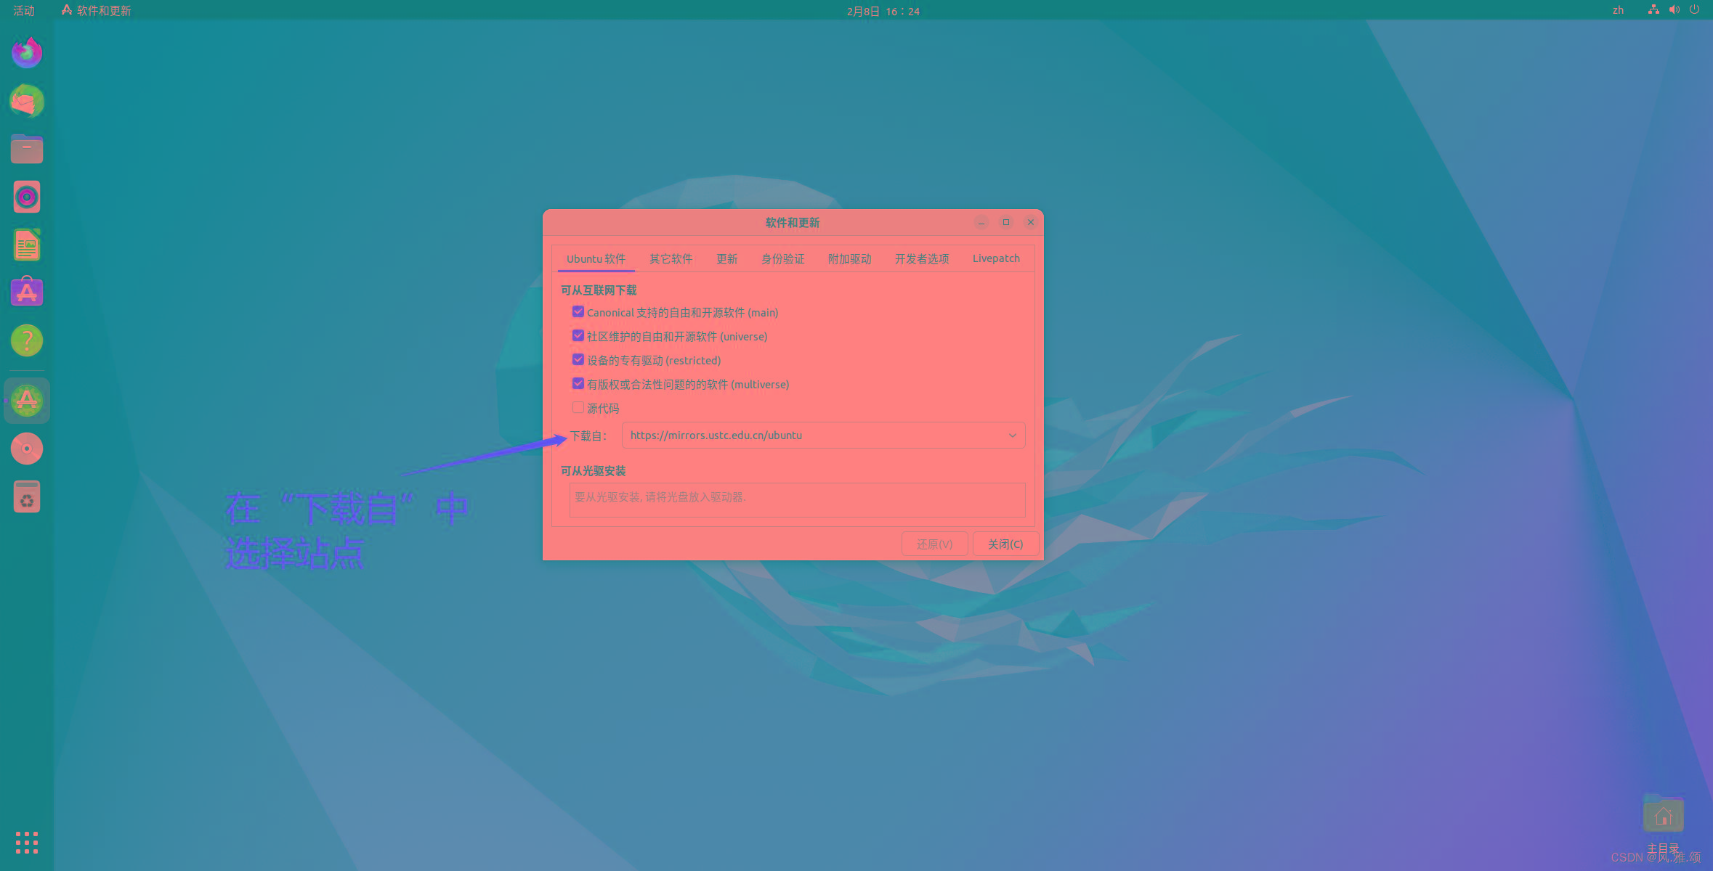Image resolution: width=1713 pixels, height=871 pixels.
Task: Maximize the 软件和更新 window
Action: point(1006,222)
